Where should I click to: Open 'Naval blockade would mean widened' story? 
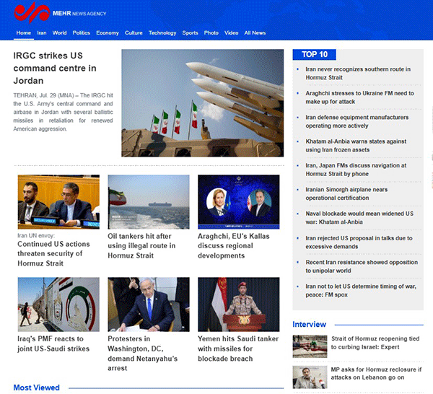(x=359, y=218)
